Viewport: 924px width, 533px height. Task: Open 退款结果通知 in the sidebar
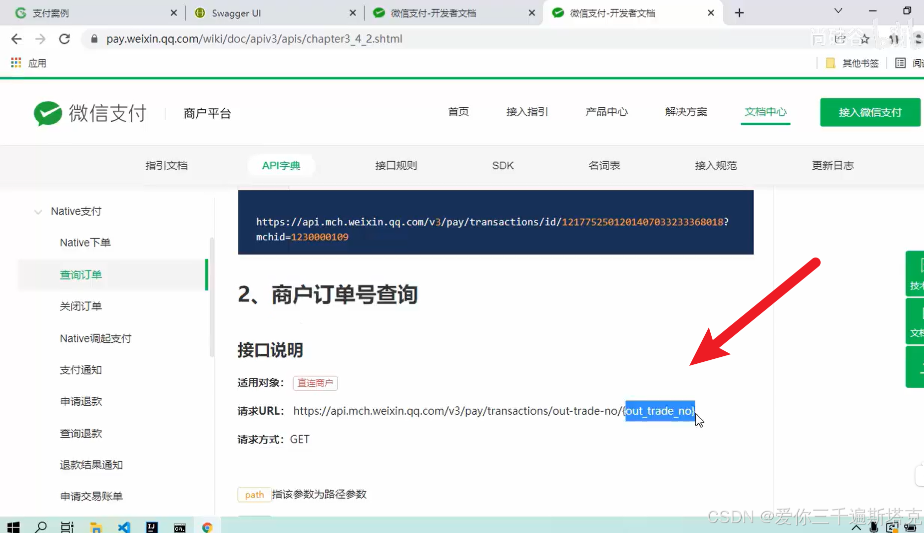(91, 465)
